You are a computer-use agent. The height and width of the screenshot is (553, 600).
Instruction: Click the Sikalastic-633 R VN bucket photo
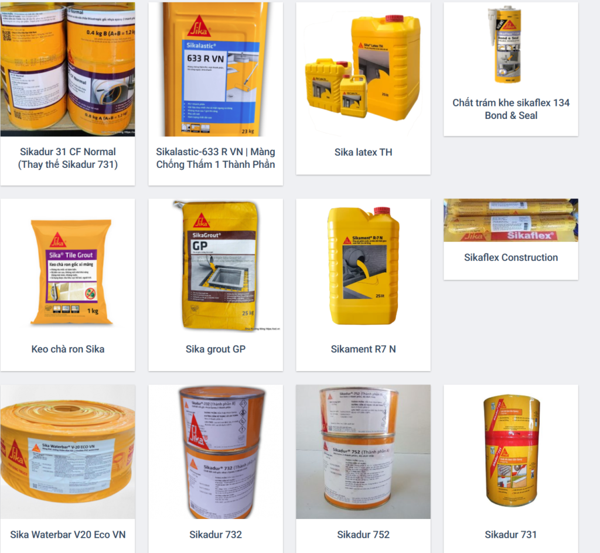click(216, 69)
